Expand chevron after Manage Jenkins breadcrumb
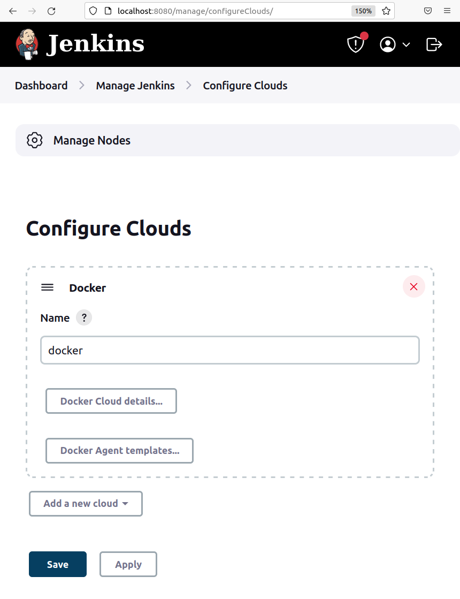Image resolution: width=460 pixels, height=599 pixels. click(x=189, y=85)
